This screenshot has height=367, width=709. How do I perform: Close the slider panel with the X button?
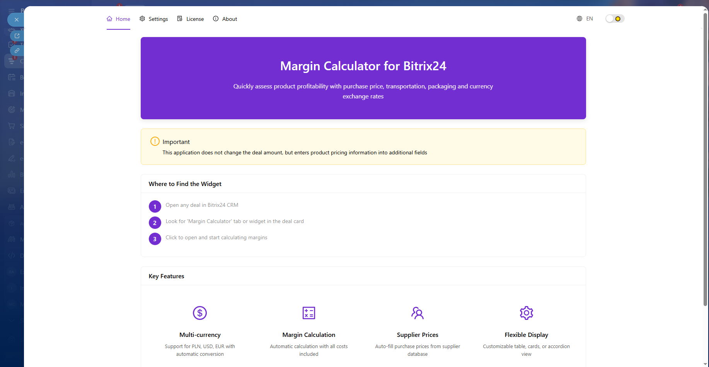click(16, 20)
